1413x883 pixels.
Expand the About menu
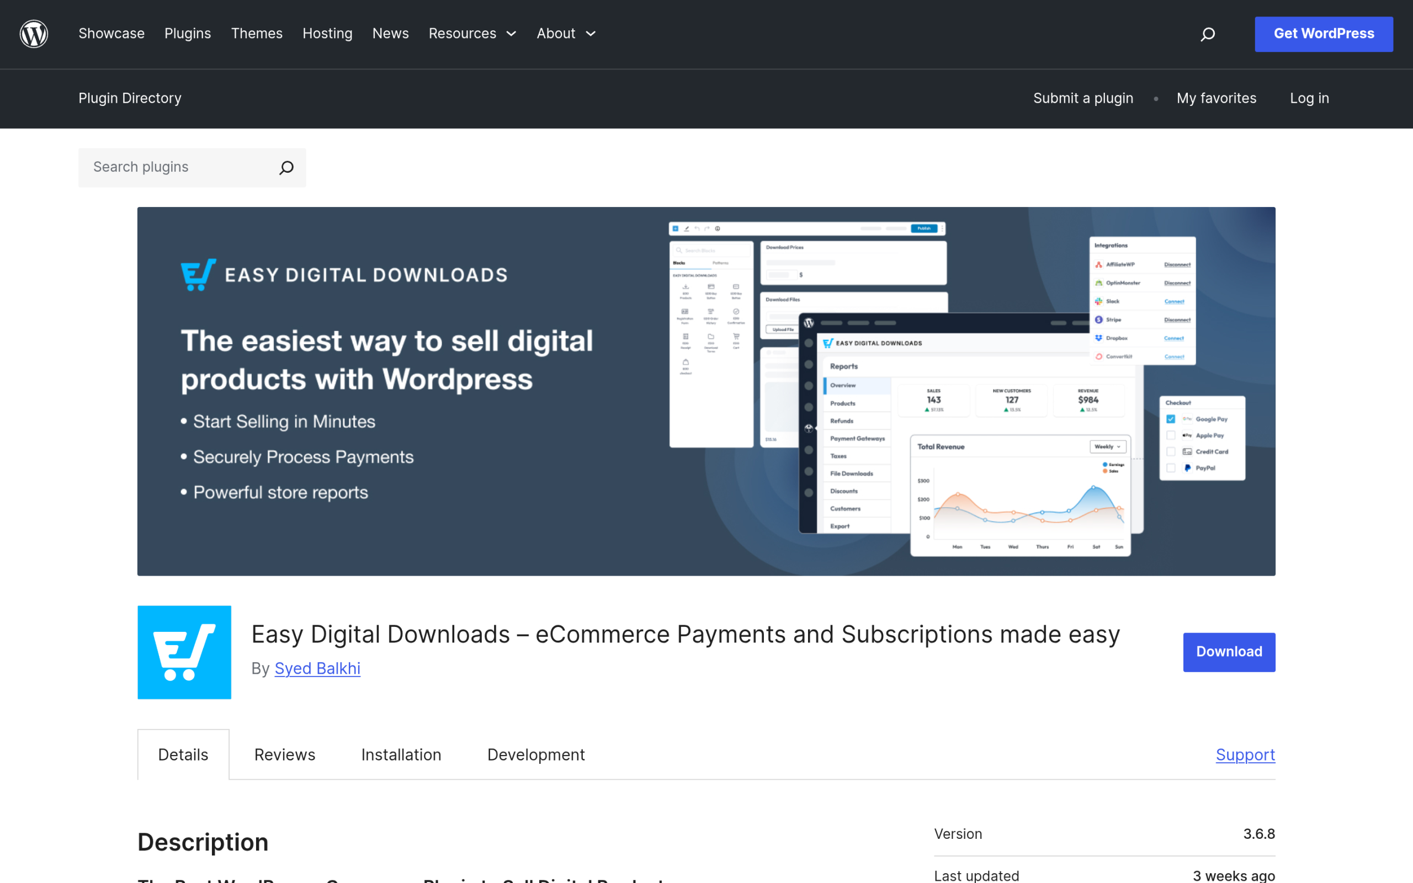(566, 34)
